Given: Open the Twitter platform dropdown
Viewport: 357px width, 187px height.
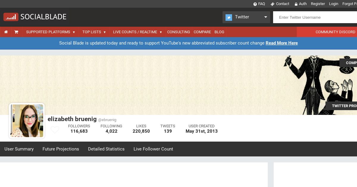Looking at the screenshot, I should (x=246, y=17).
